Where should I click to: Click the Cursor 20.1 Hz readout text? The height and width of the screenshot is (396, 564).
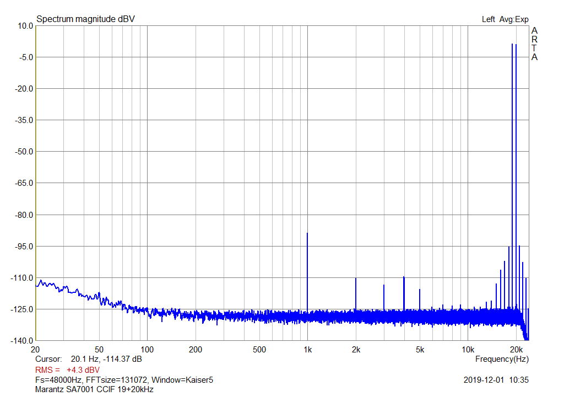[89, 359]
